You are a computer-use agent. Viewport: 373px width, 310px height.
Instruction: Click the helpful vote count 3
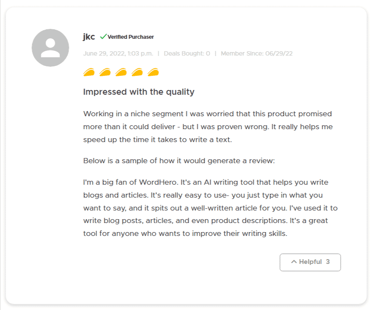[x=328, y=262]
